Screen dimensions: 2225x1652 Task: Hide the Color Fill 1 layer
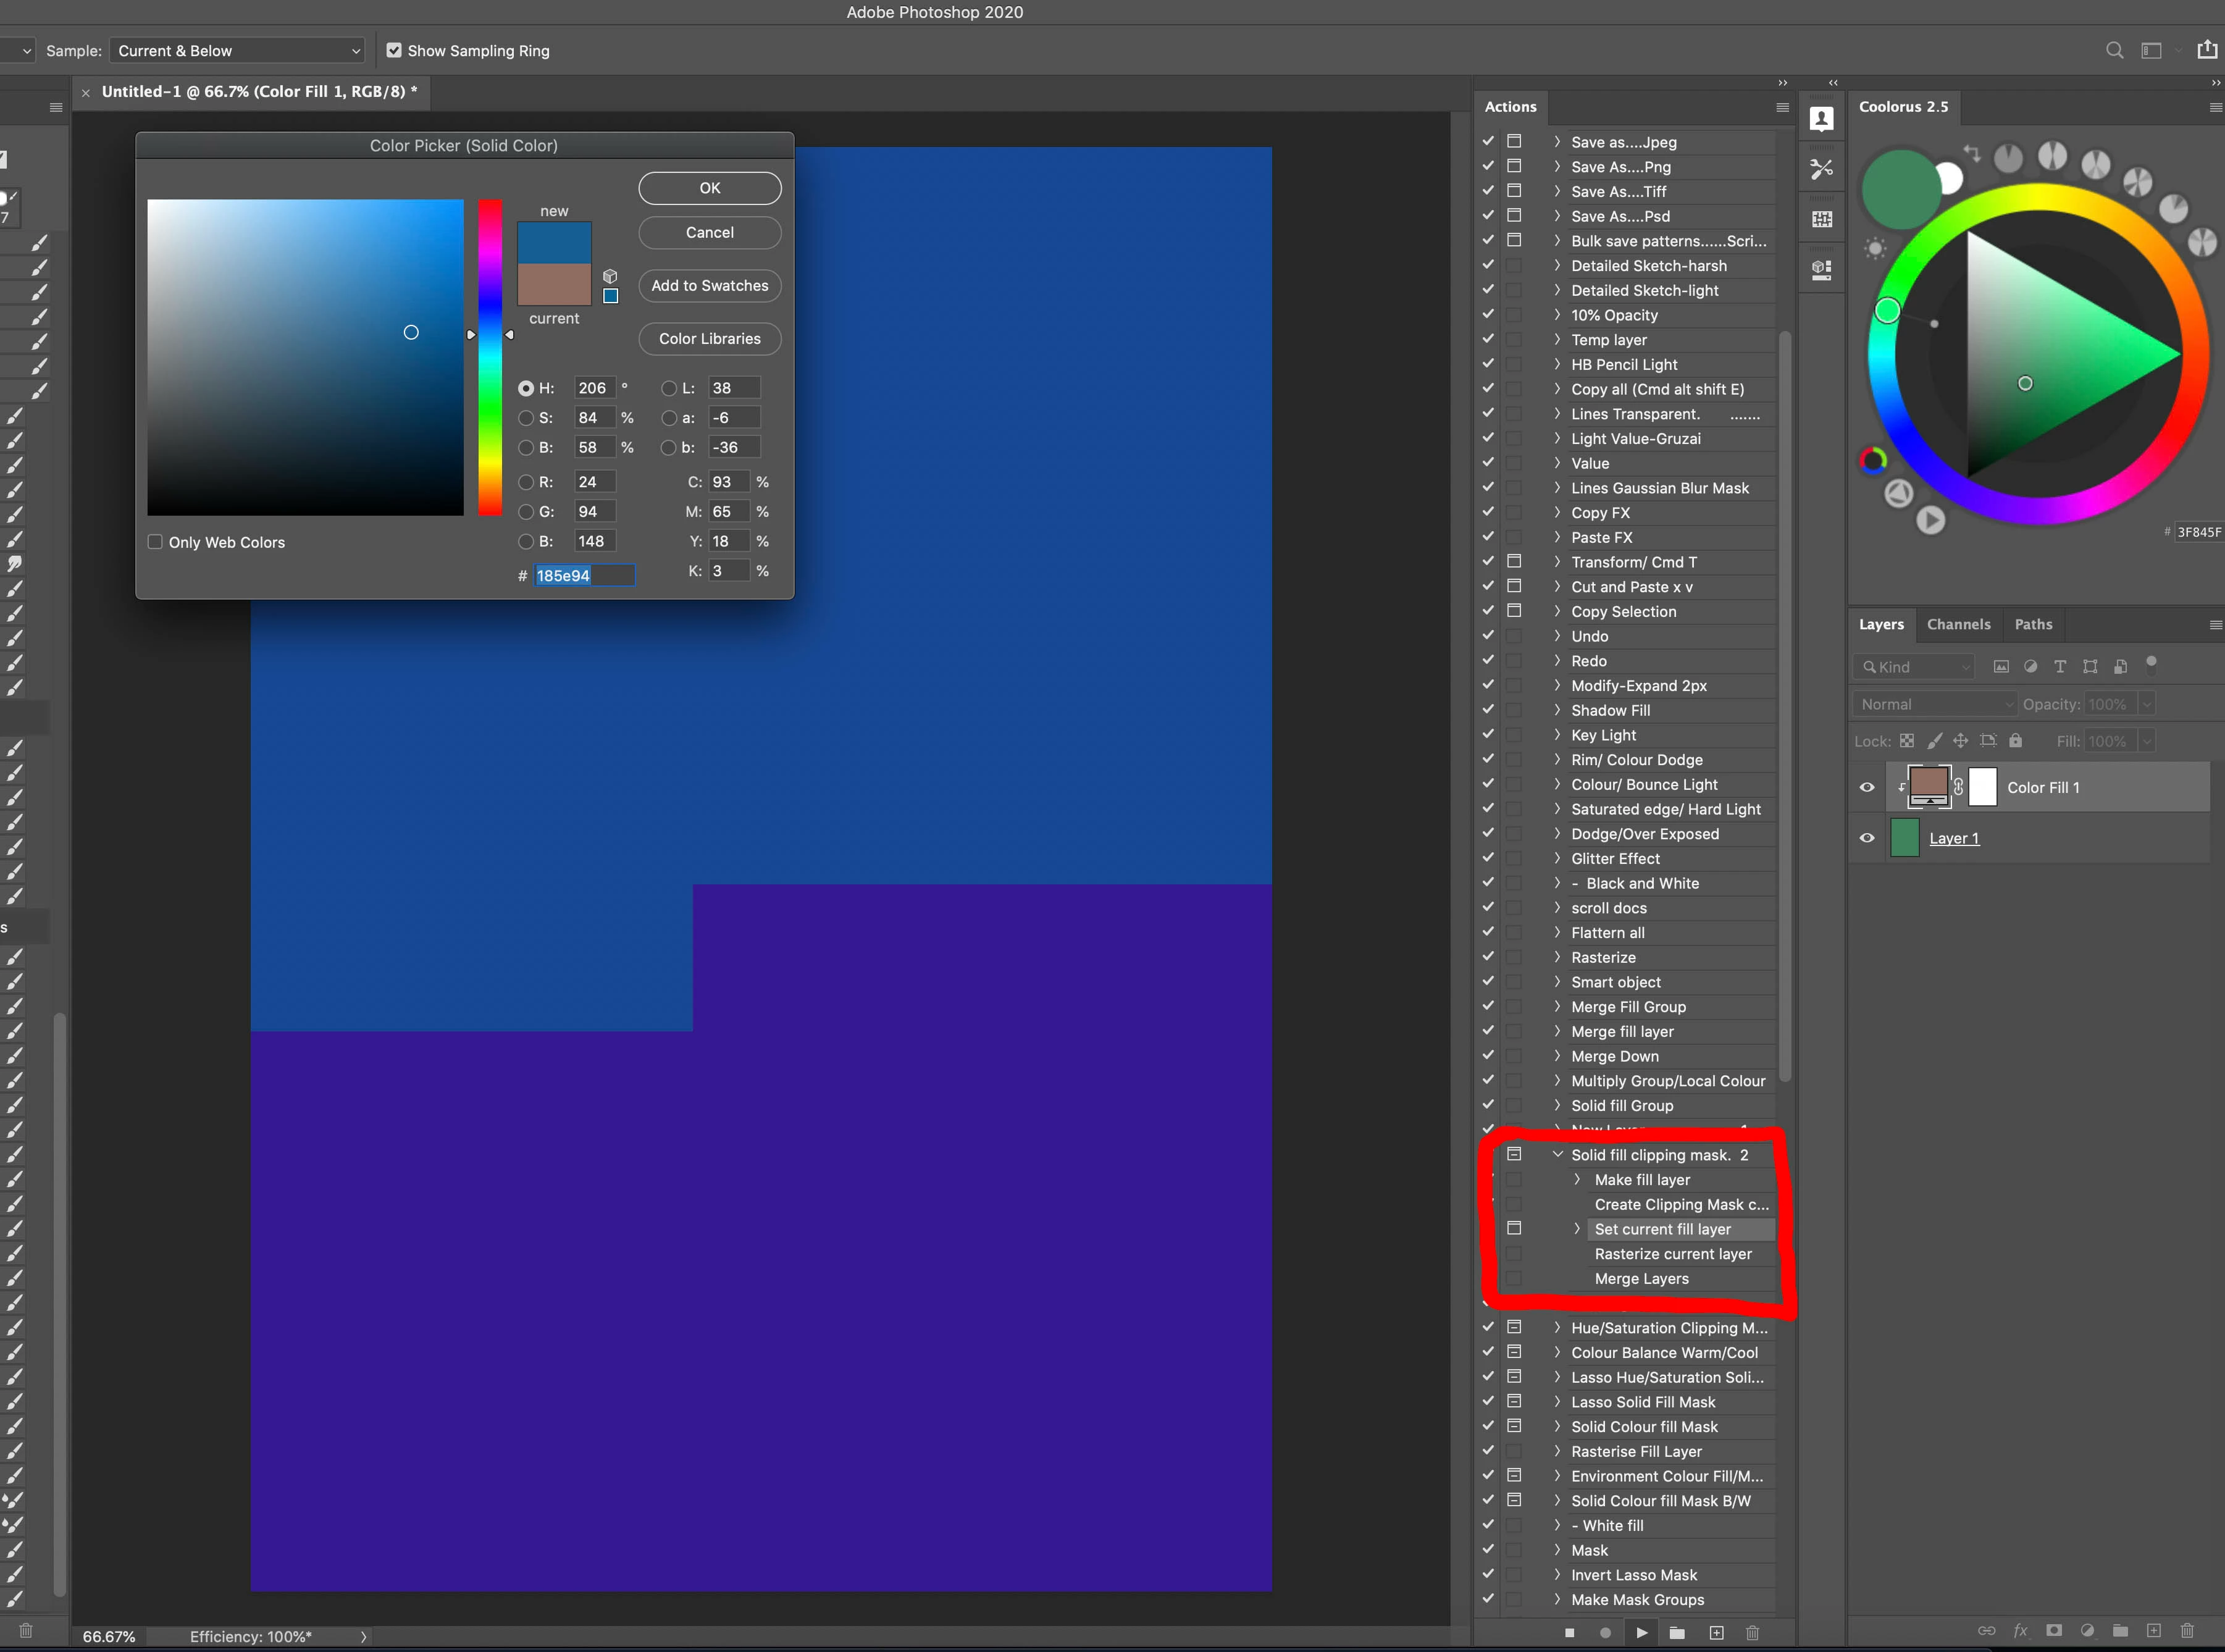[1866, 787]
